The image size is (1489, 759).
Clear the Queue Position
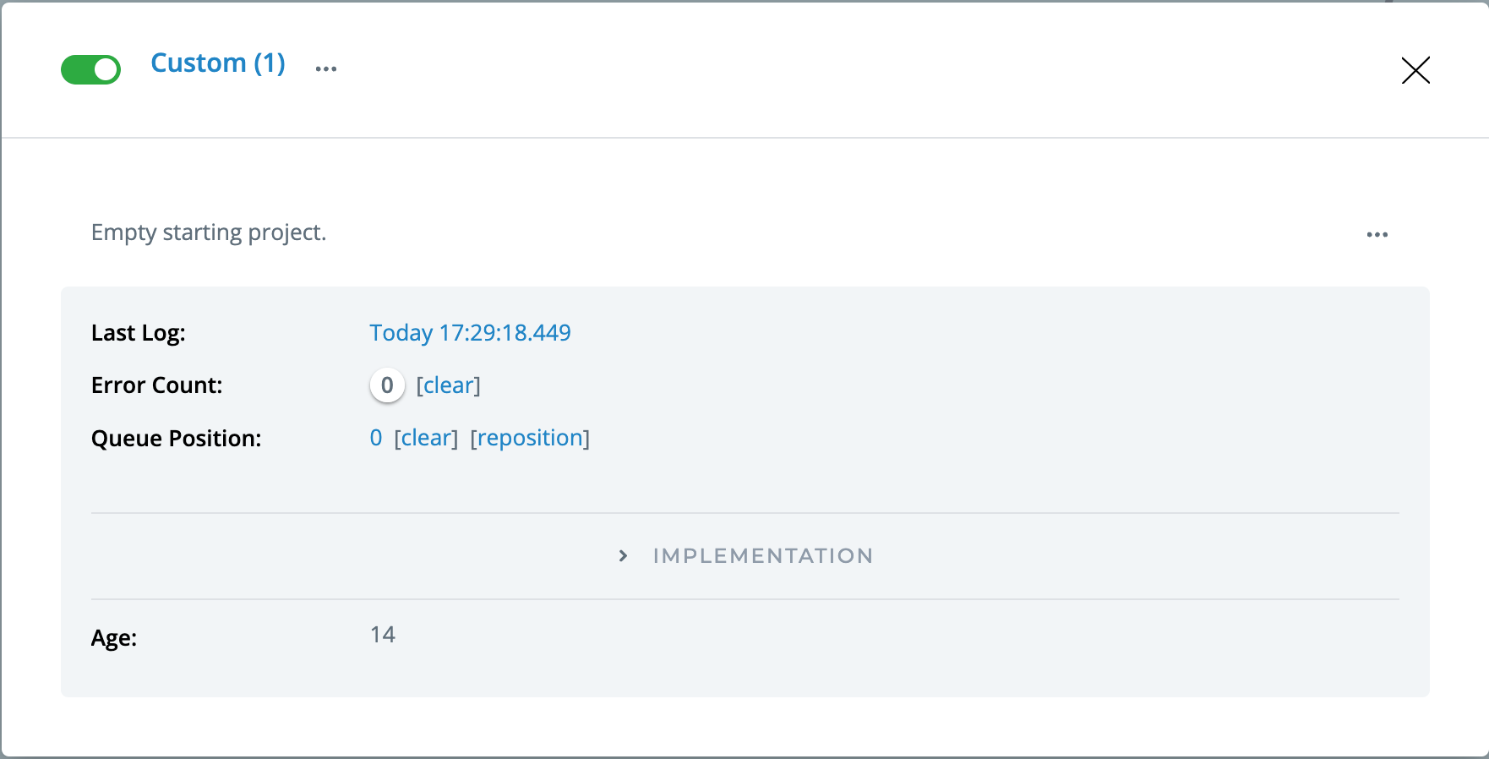[x=426, y=438]
